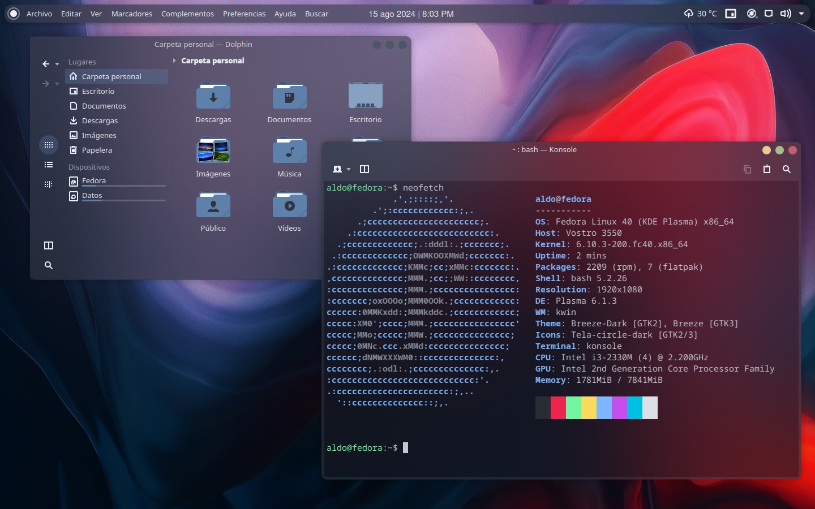Open the Ver menu
The width and height of the screenshot is (815, 509).
tap(96, 14)
